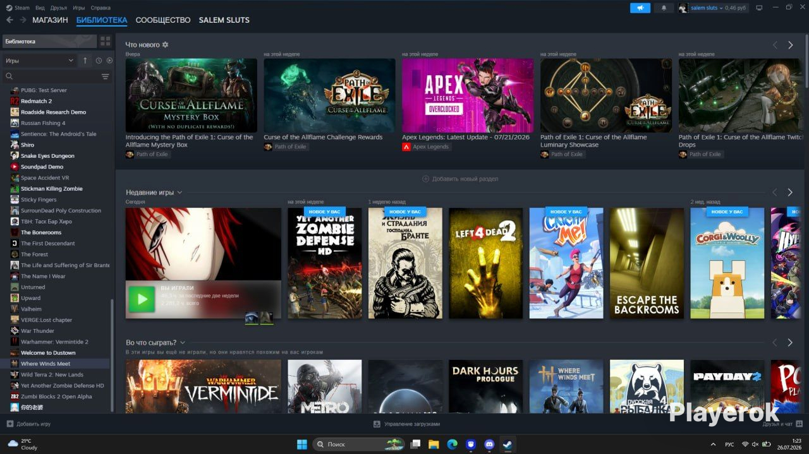Switch to Big Picture mode monitor icon

coord(759,8)
